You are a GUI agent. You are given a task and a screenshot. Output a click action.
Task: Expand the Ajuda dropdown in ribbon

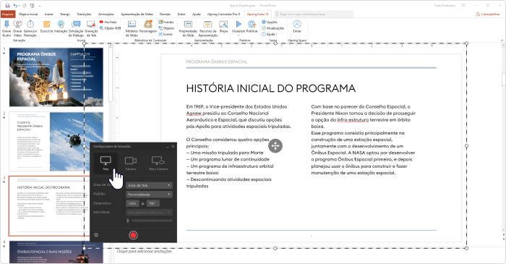click(x=270, y=34)
